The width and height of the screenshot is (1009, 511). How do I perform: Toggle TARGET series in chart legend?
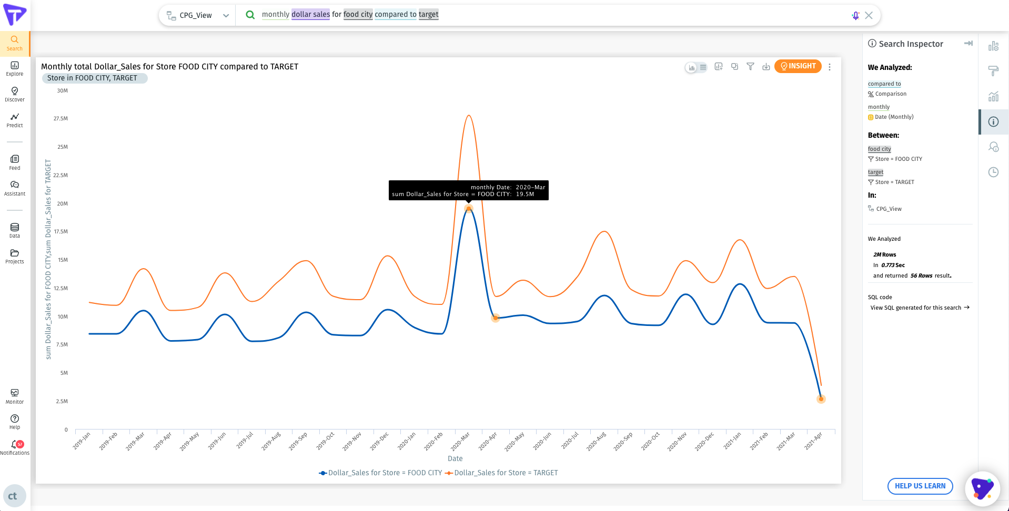(x=501, y=473)
